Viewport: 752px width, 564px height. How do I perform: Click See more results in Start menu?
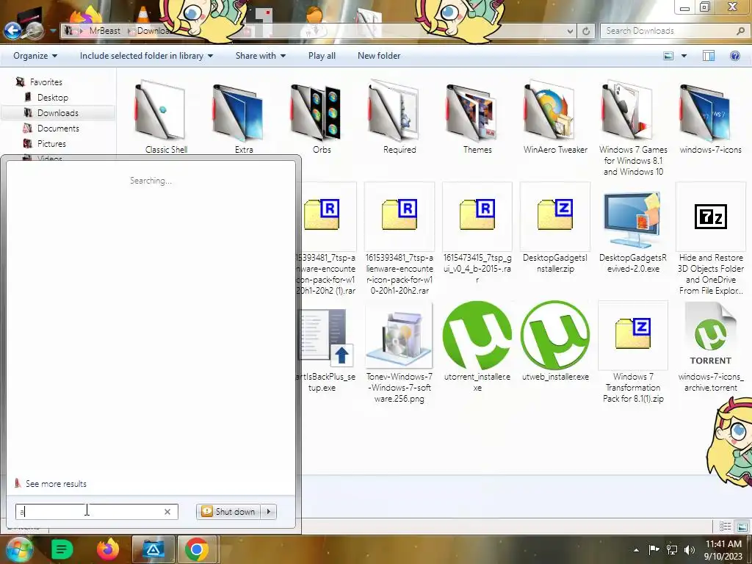click(56, 483)
